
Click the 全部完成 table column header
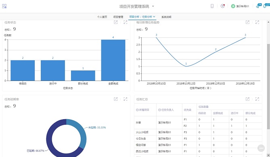pyautogui.click(x=220, y=113)
